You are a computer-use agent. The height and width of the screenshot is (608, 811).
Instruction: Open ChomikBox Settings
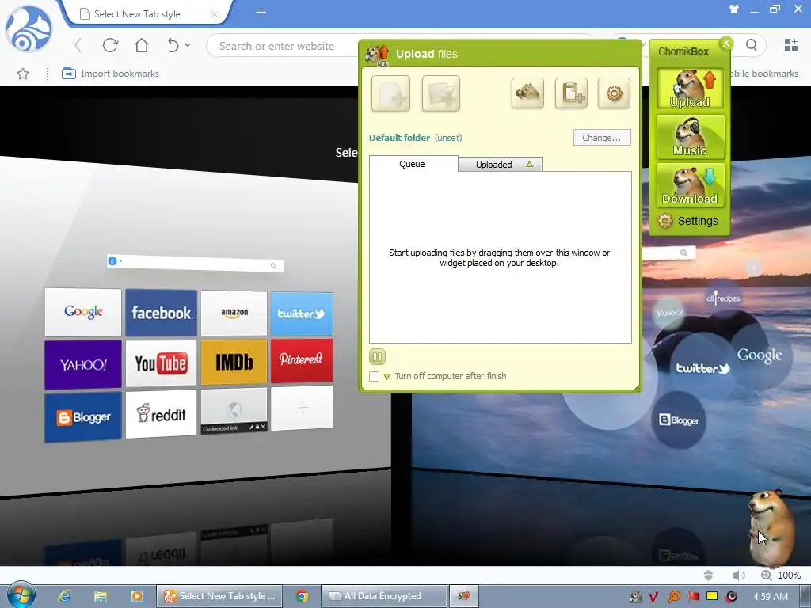pyautogui.click(x=688, y=221)
